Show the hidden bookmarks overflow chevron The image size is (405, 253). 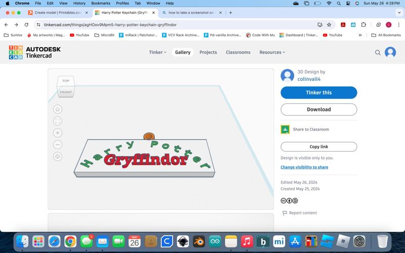point(360,35)
